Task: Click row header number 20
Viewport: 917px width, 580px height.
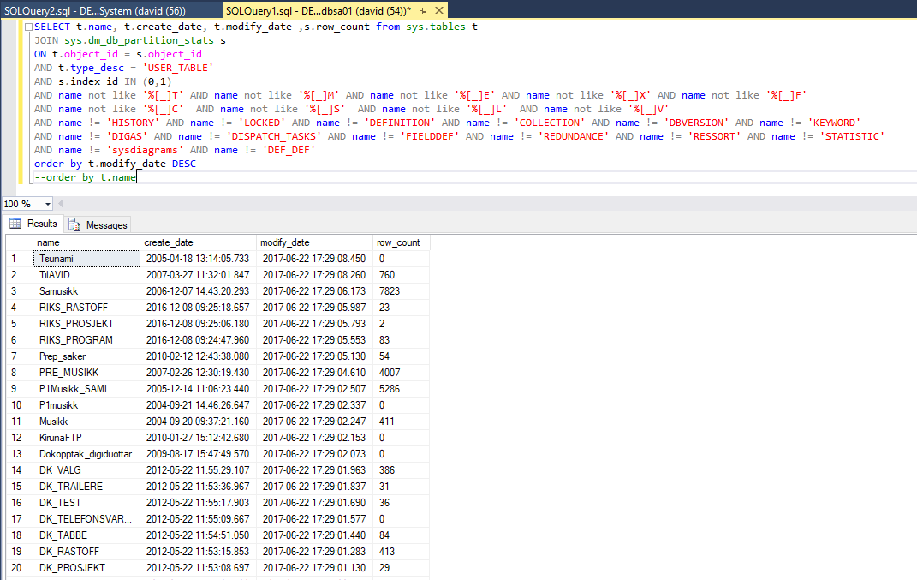Action: (17, 568)
